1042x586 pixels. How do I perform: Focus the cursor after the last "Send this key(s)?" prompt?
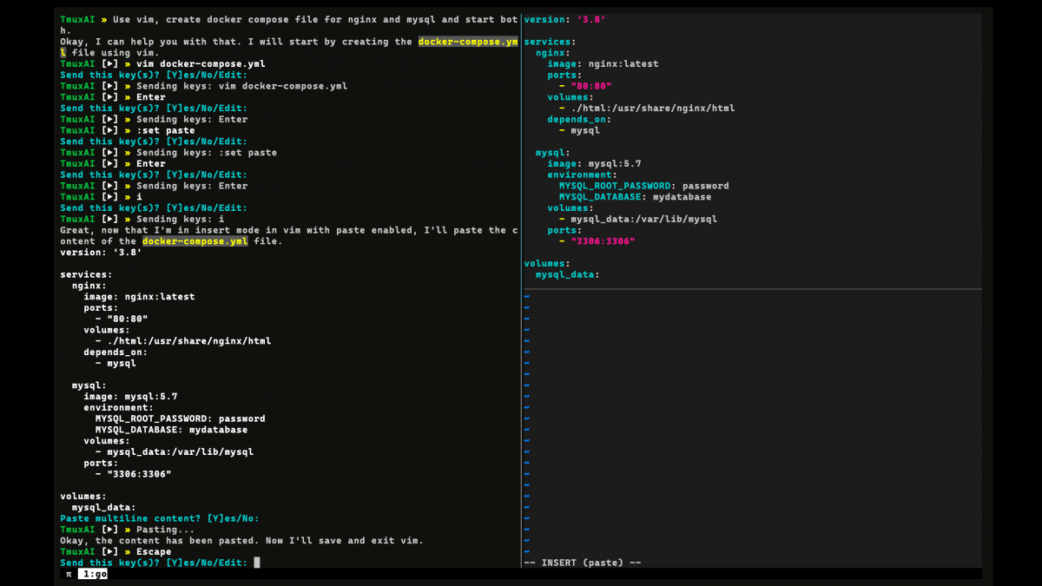(257, 563)
